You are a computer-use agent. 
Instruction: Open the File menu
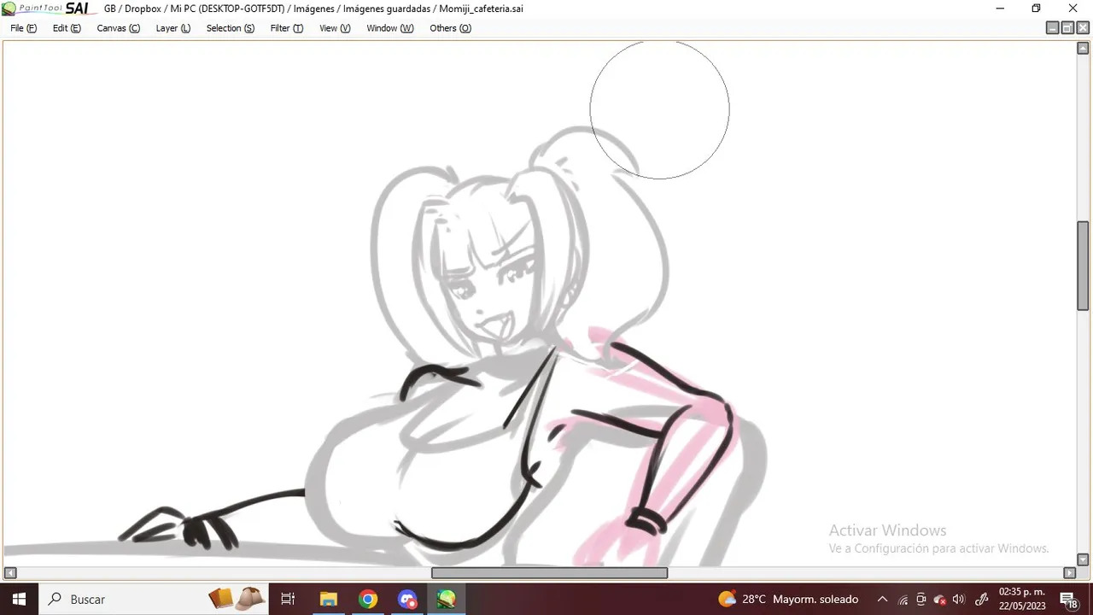pos(23,28)
